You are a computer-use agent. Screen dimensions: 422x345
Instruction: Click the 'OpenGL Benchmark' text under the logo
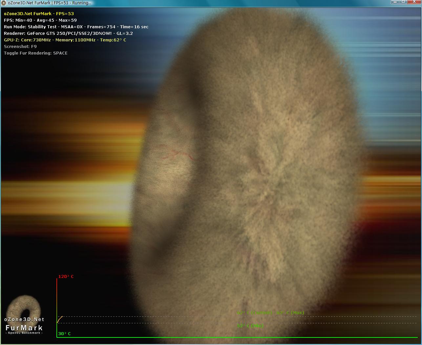click(x=24, y=333)
